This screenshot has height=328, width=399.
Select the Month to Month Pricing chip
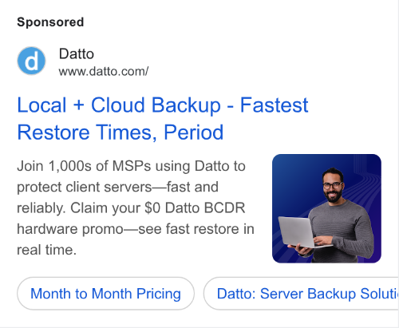click(105, 294)
